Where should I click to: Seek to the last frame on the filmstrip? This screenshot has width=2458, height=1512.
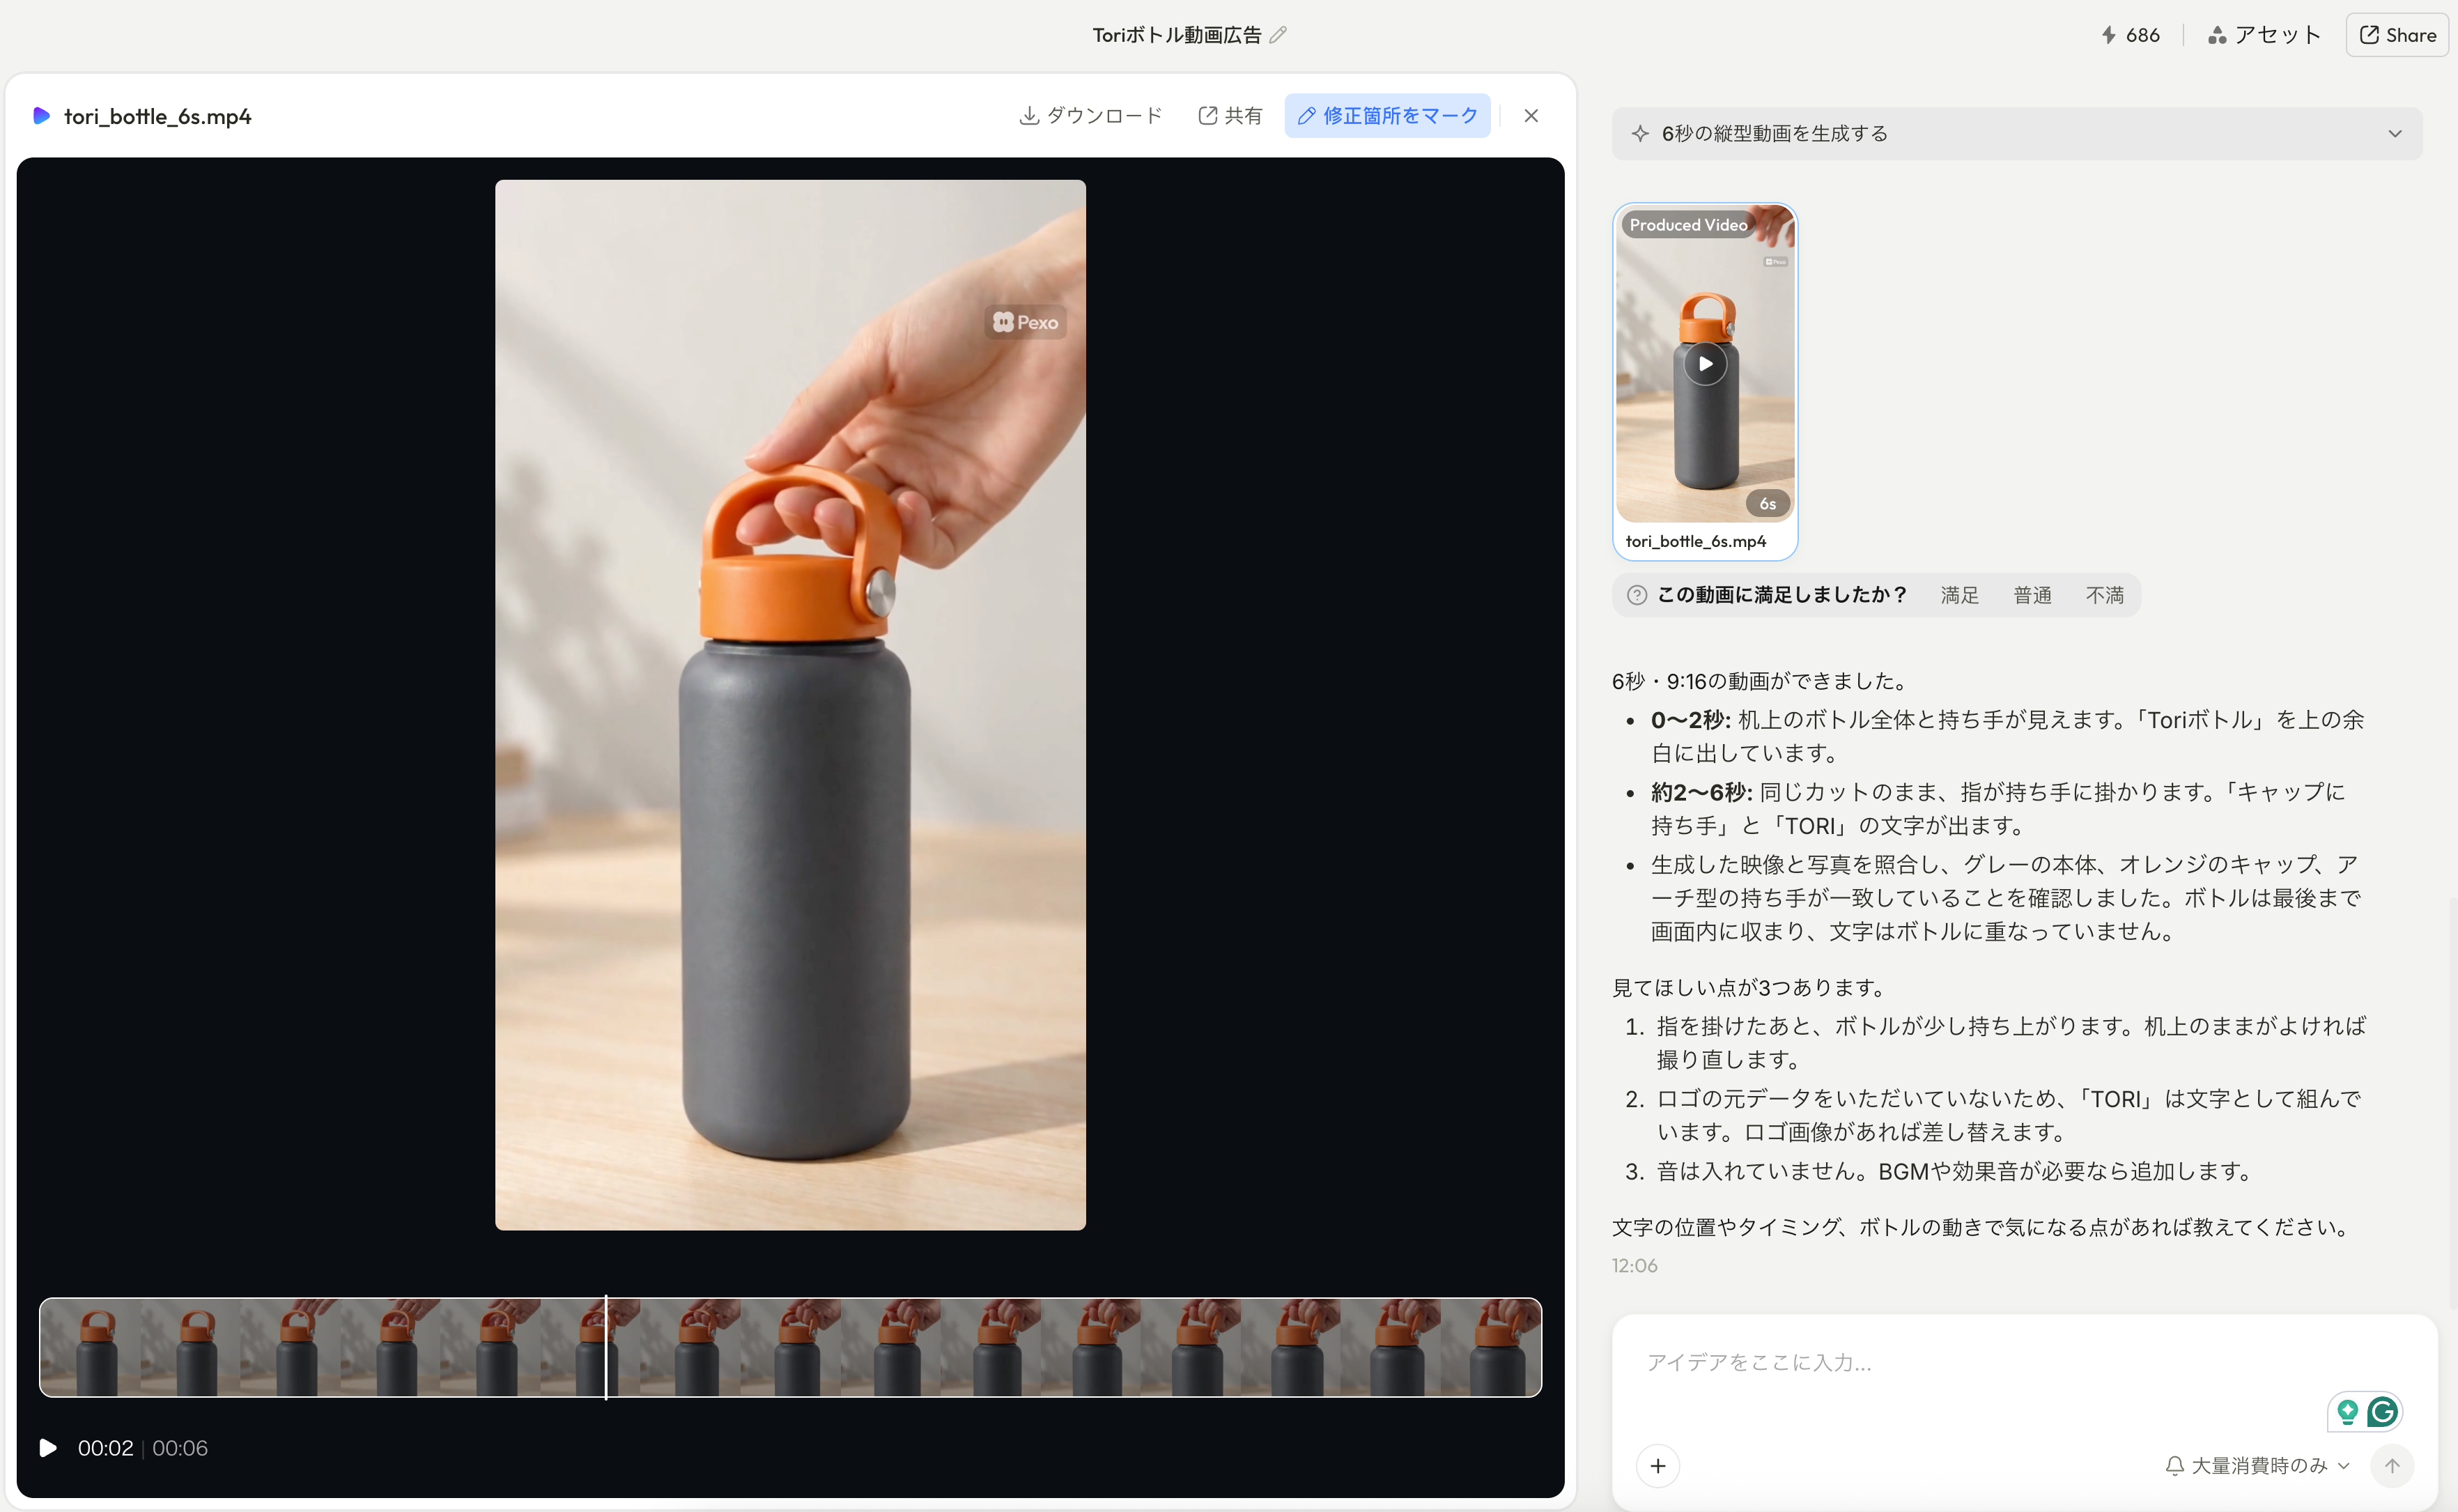click(x=1492, y=1347)
